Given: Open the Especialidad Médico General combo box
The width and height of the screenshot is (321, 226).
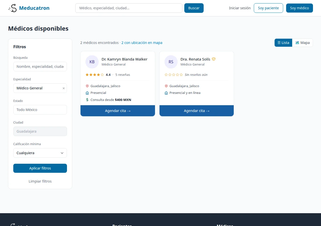Looking at the screenshot, I should pos(40,88).
